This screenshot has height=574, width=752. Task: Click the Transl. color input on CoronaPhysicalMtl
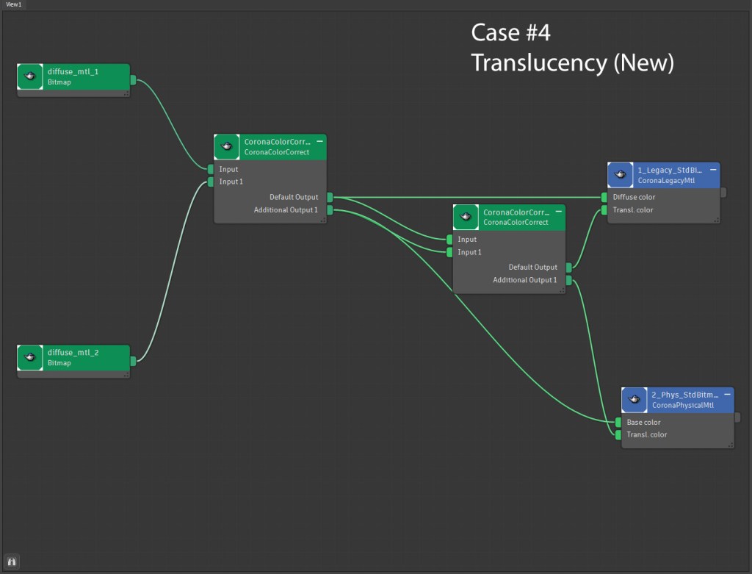point(618,435)
